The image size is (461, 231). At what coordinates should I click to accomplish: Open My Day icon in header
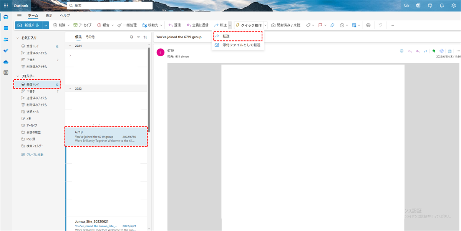pyautogui.click(x=430, y=6)
